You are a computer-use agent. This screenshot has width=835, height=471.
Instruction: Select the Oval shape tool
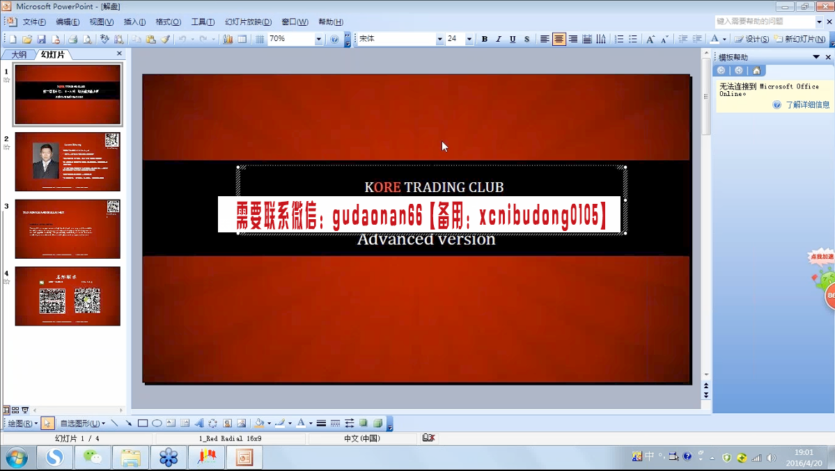click(157, 423)
